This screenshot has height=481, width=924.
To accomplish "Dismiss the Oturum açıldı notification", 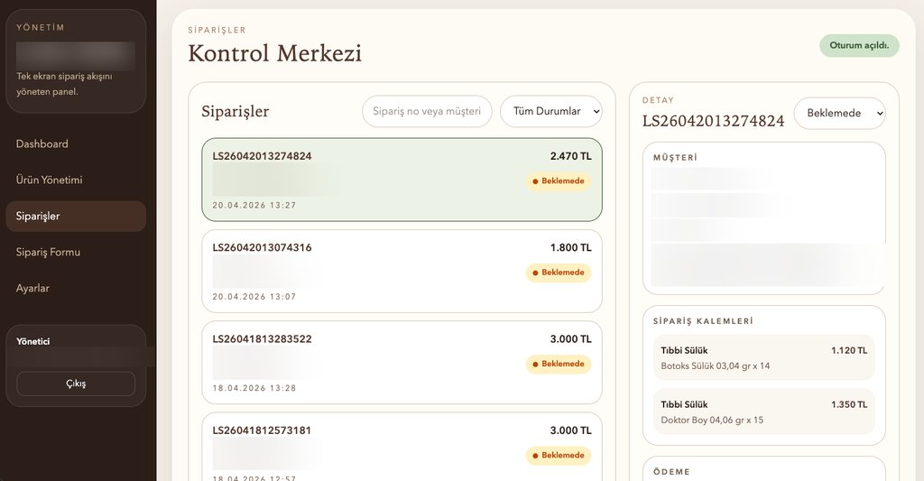I will [859, 46].
